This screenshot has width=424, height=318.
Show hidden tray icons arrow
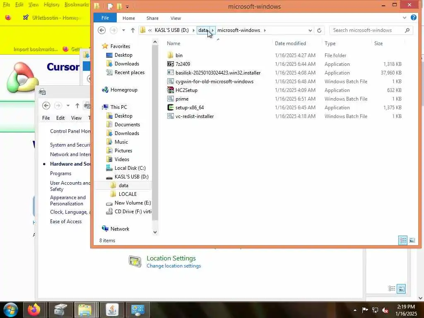[x=355, y=310]
